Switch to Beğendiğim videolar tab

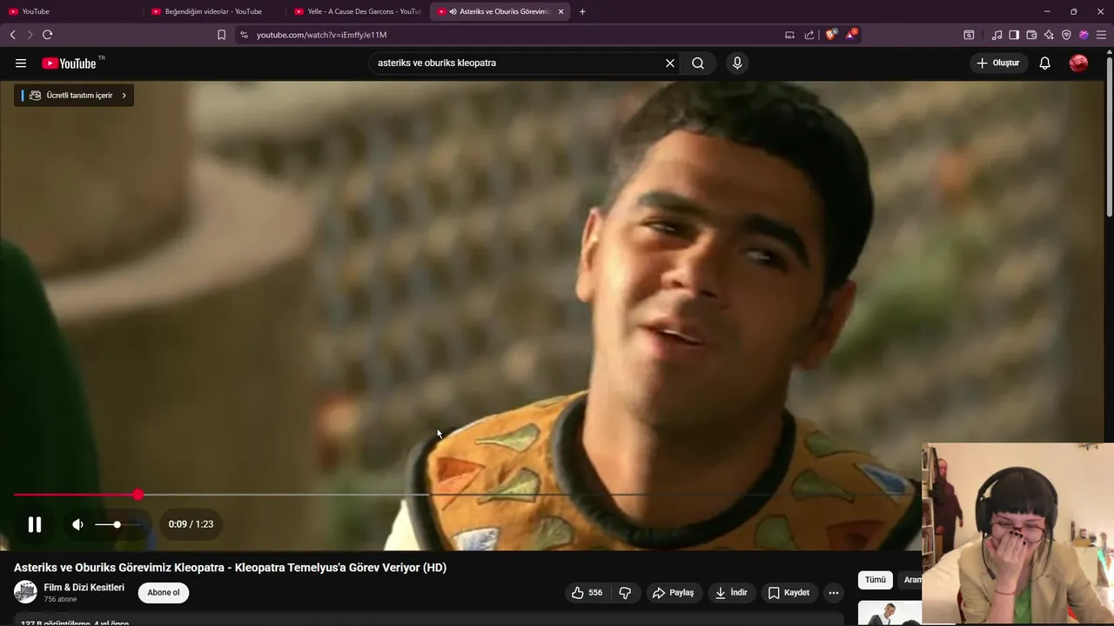coord(213,11)
